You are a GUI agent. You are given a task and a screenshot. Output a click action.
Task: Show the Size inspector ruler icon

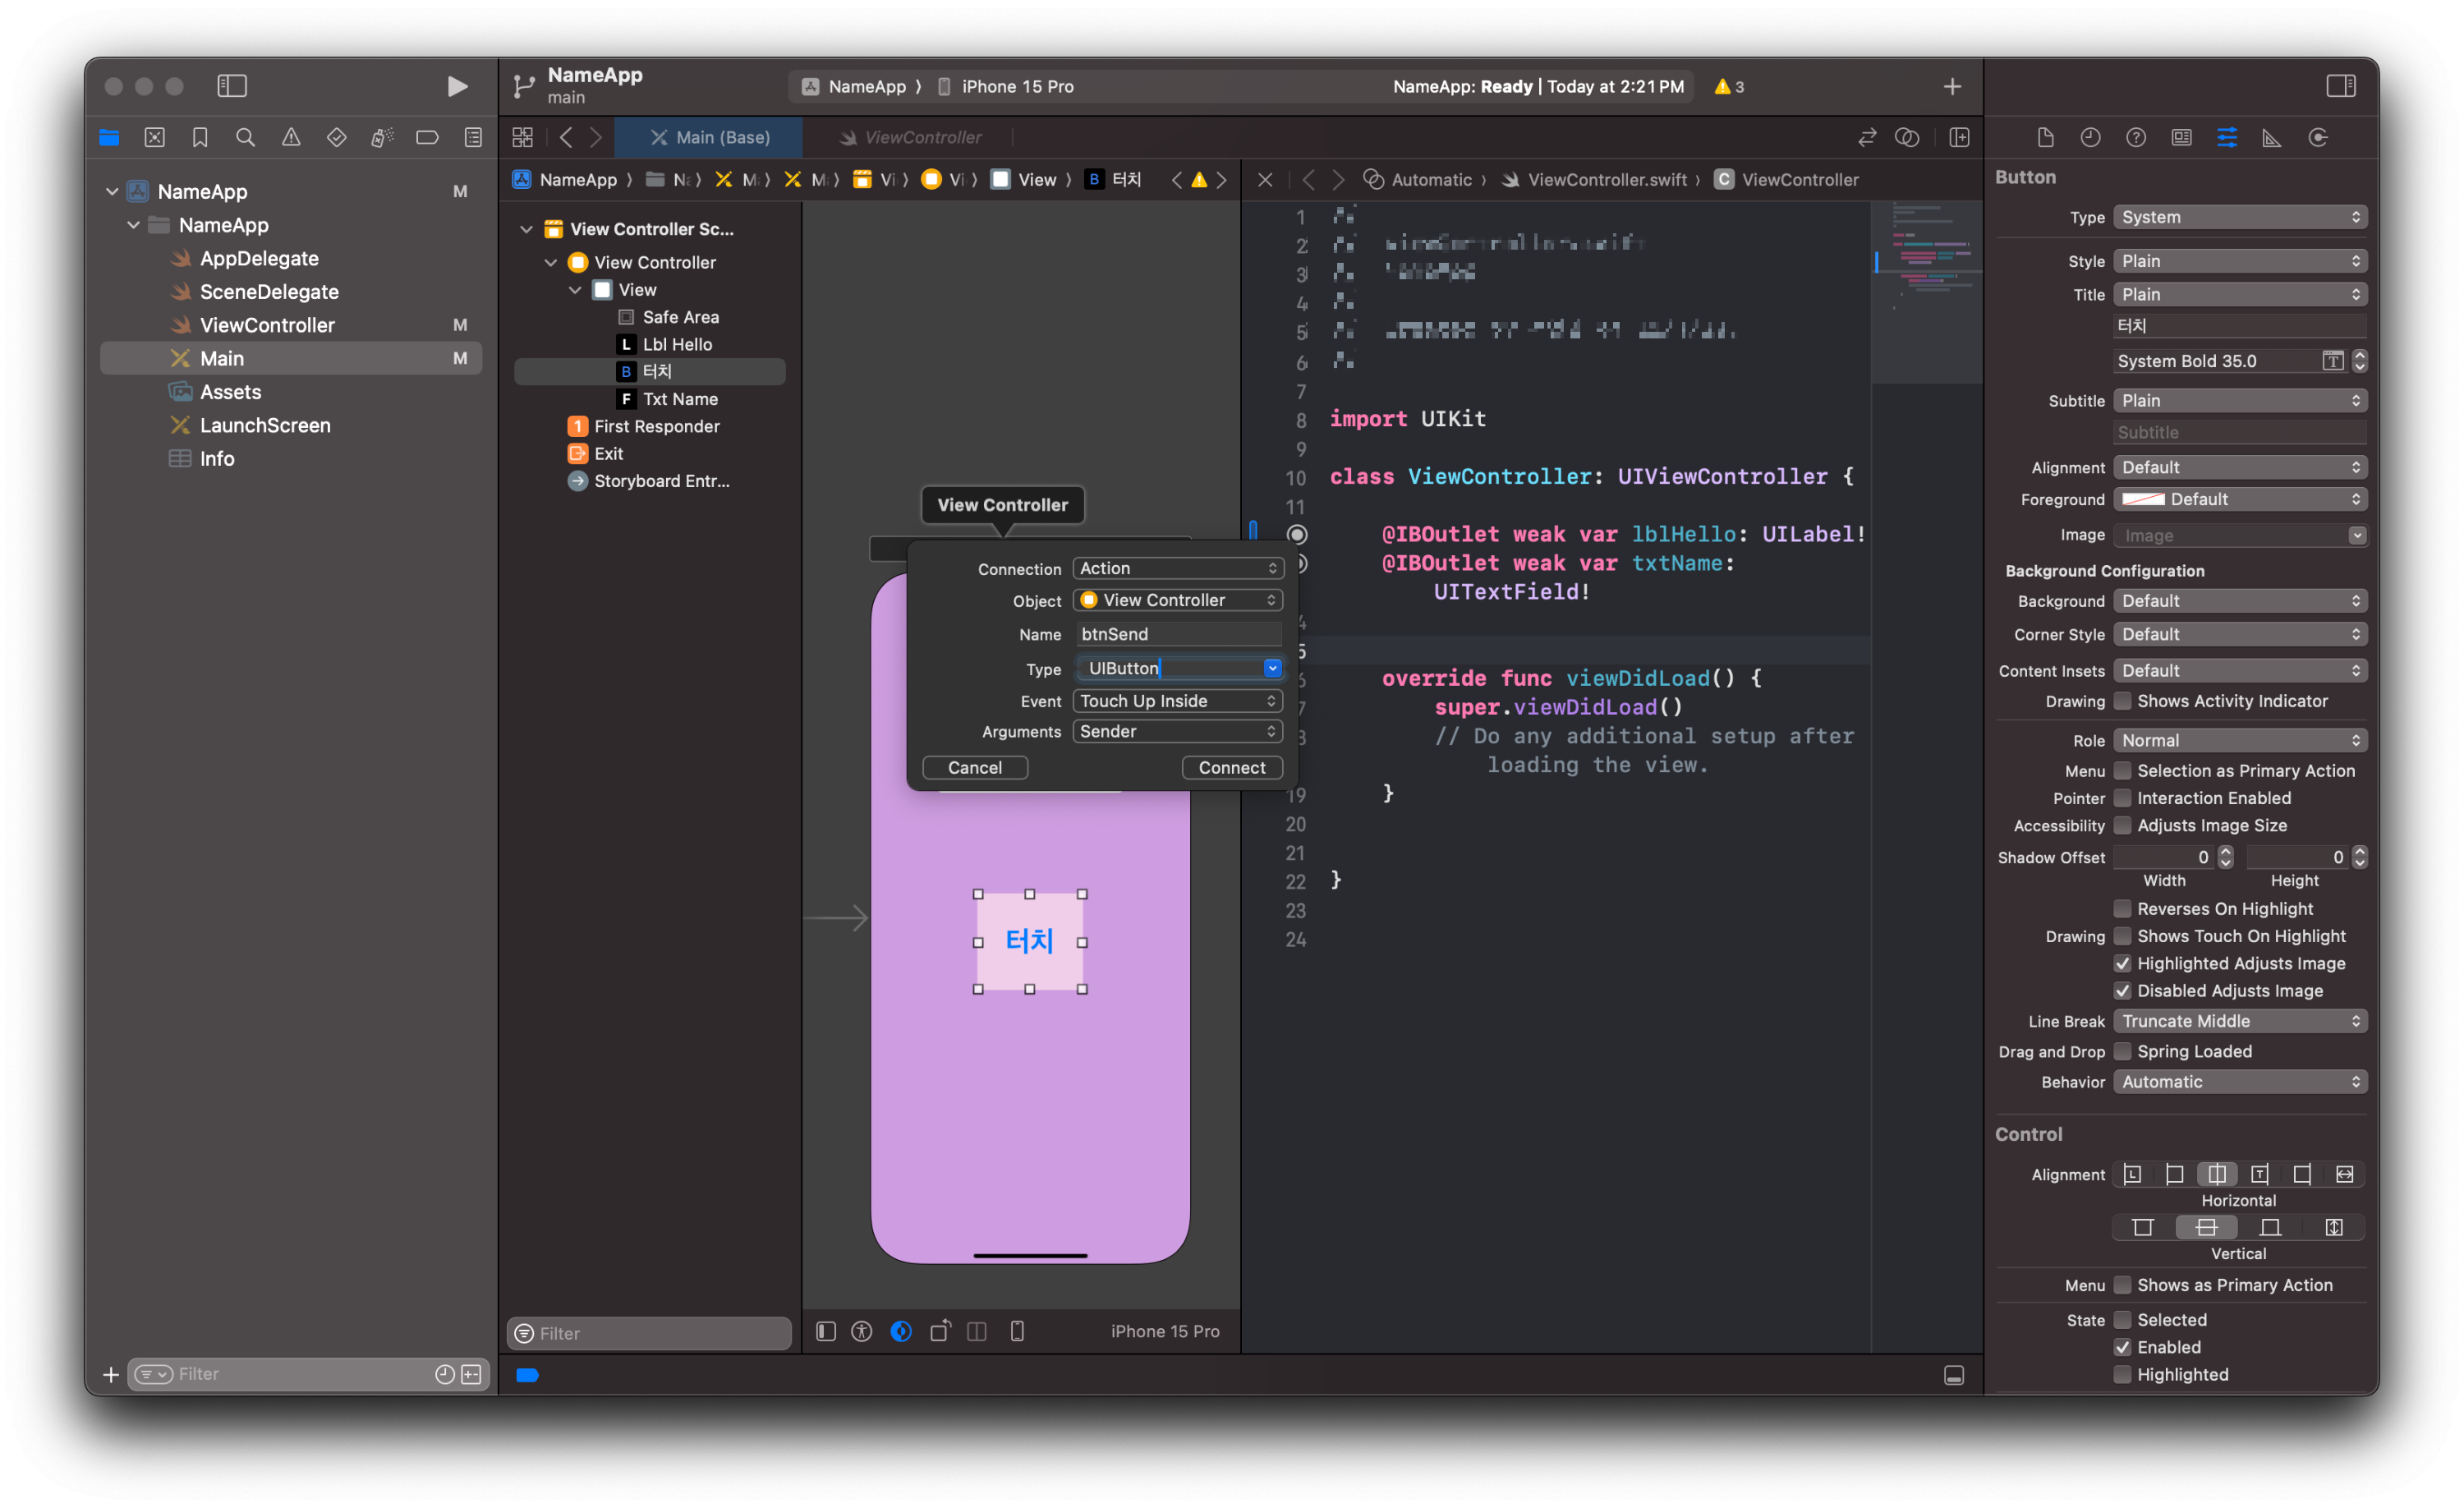[x=2272, y=138]
